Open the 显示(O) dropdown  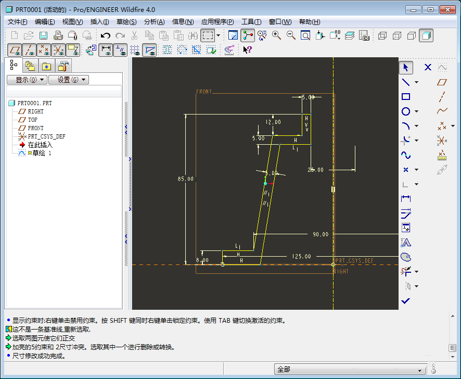click(27, 80)
